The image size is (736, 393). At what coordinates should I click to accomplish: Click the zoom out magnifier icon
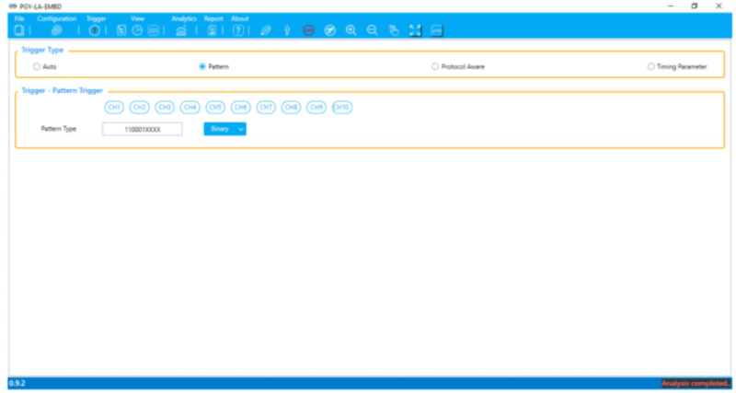point(372,30)
